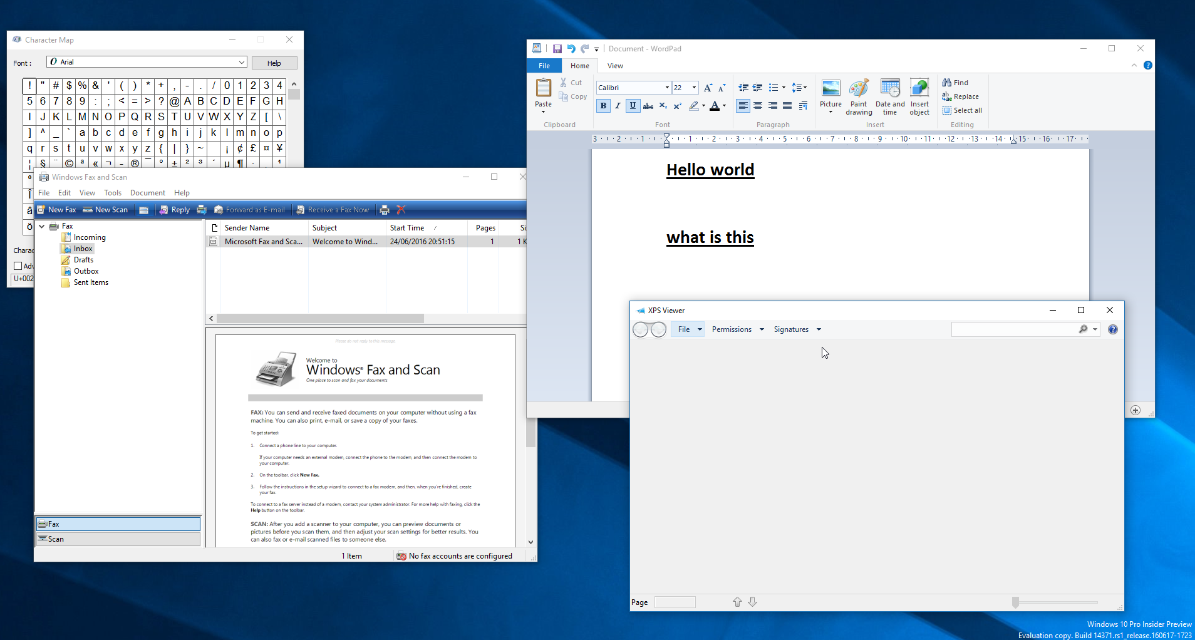This screenshot has height=640, width=1195.
Task: Click the Increase indent icon
Action: tap(758, 88)
